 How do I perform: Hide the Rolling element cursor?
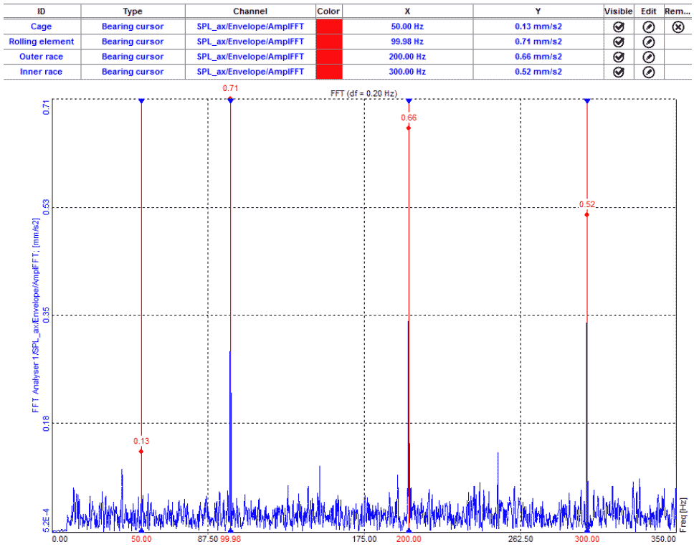point(619,42)
